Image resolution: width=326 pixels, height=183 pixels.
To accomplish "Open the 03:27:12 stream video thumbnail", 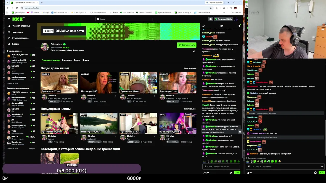I will tap(59, 83).
